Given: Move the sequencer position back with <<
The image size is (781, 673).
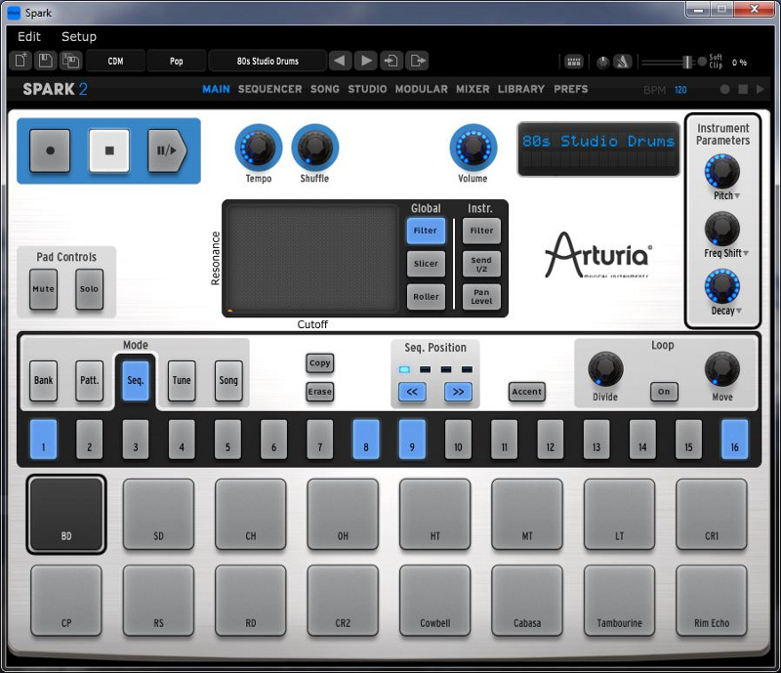Looking at the screenshot, I should point(412,392).
